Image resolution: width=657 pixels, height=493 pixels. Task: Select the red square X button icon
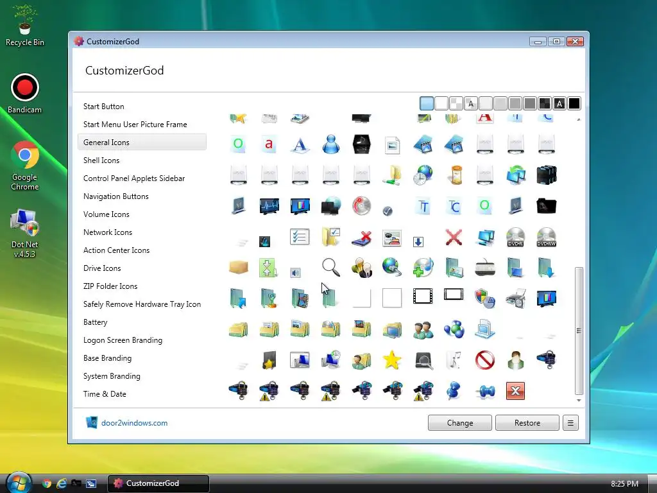click(515, 391)
